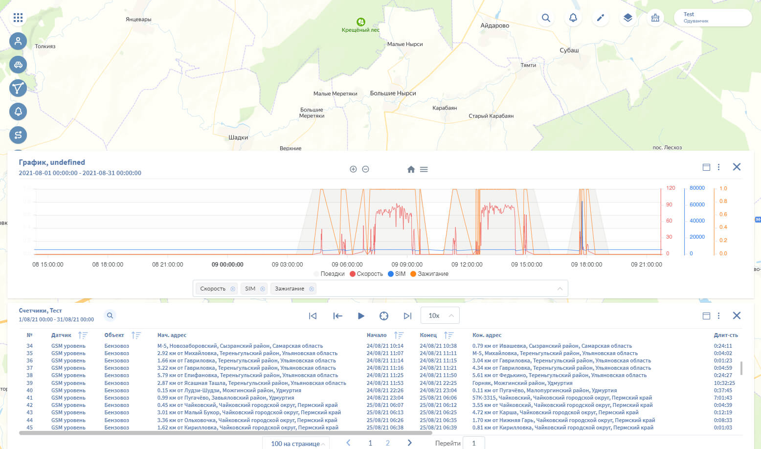The height and width of the screenshot is (449, 761).
Task: Go to page 2 of results
Action: click(387, 443)
